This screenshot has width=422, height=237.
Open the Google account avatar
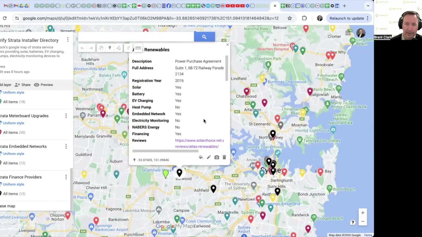click(361, 33)
